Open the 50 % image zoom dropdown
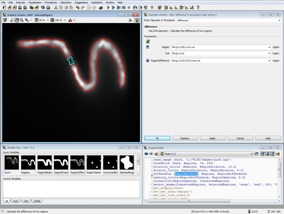 [47, 20]
